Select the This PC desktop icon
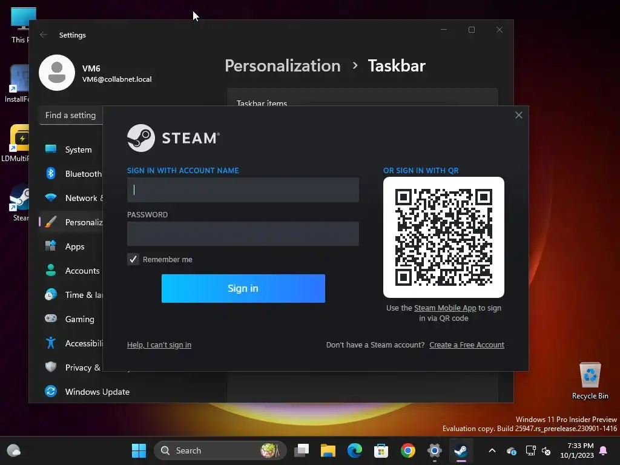This screenshot has width=620, height=465. pyautogui.click(x=20, y=25)
